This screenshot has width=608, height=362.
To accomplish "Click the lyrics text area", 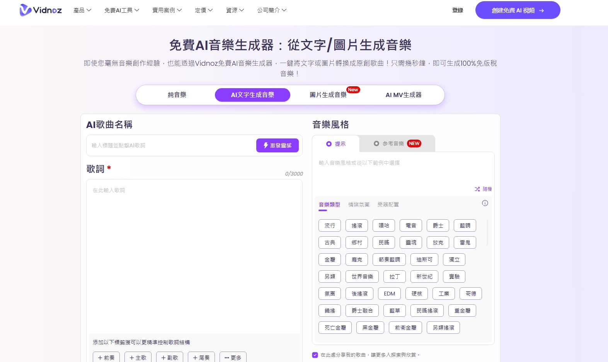I will click(194, 256).
